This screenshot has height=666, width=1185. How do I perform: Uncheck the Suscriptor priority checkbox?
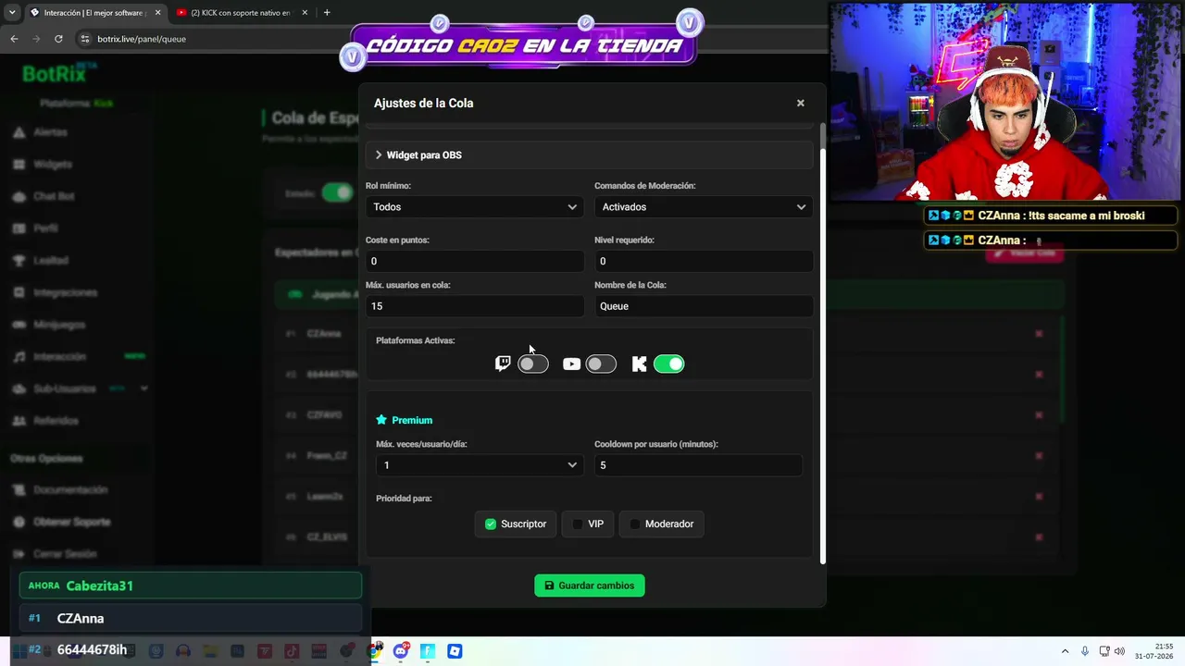click(491, 524)
